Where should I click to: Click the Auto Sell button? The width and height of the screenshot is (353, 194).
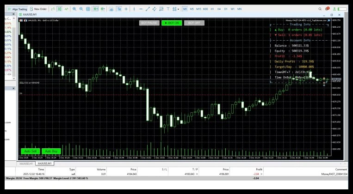pos(30,151)
